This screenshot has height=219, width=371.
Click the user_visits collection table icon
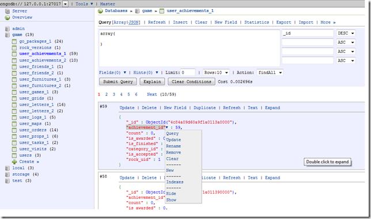coord(14,149)
